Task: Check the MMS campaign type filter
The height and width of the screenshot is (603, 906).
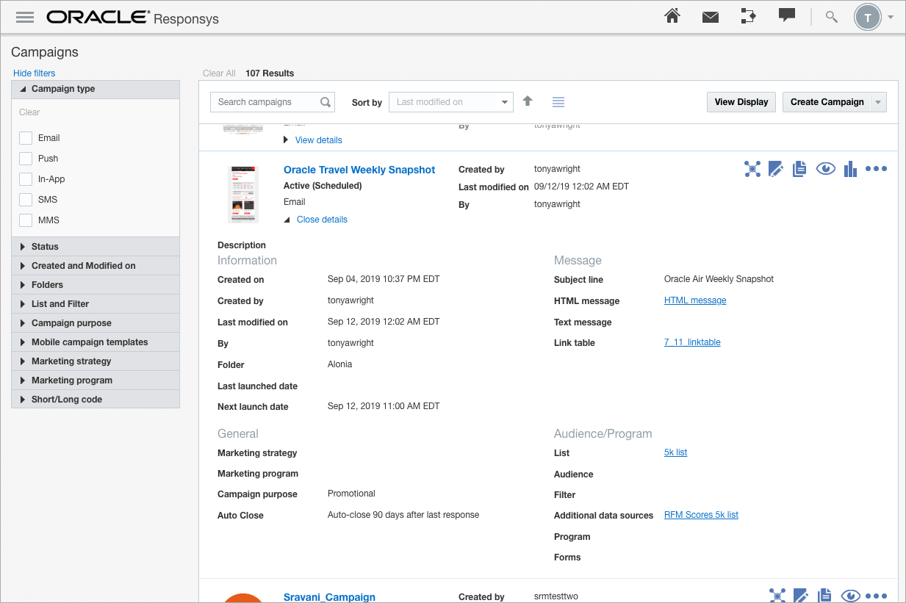Action: 26,220
